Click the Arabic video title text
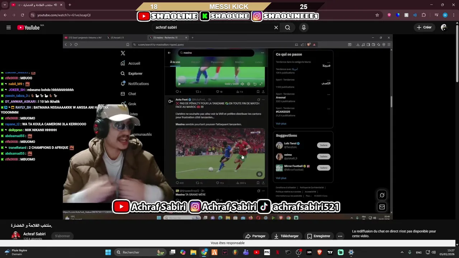Viewport: 459px width, 258px height. [32, 225]
